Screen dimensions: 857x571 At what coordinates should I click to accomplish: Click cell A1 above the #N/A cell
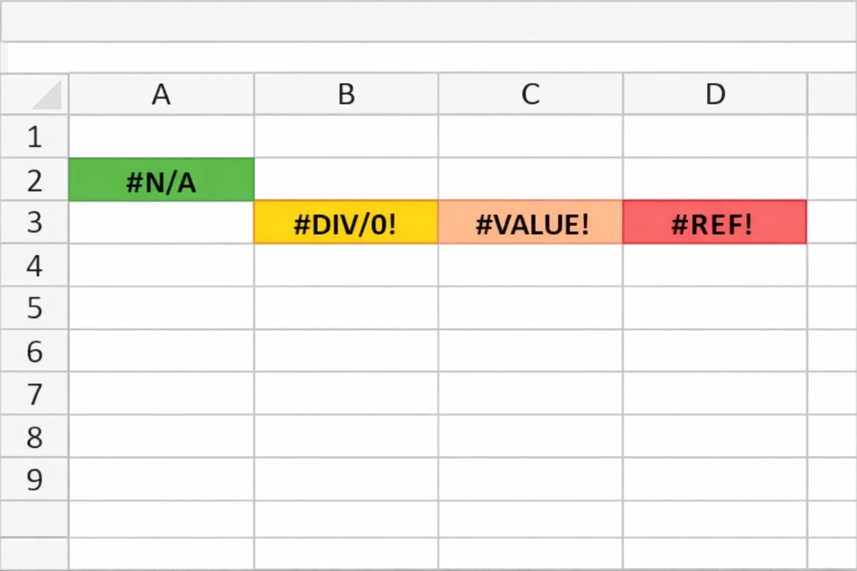[x=161, y=137]
